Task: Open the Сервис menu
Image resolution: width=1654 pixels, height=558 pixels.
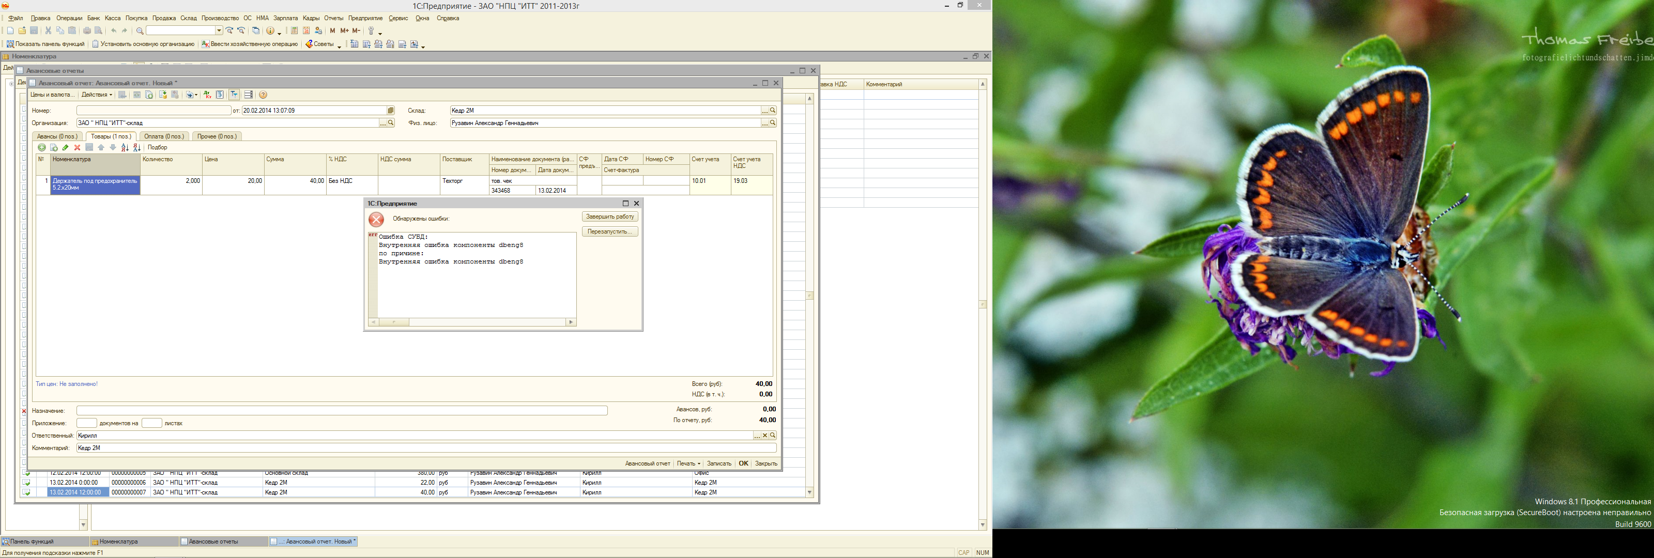Action: (398, 18)
